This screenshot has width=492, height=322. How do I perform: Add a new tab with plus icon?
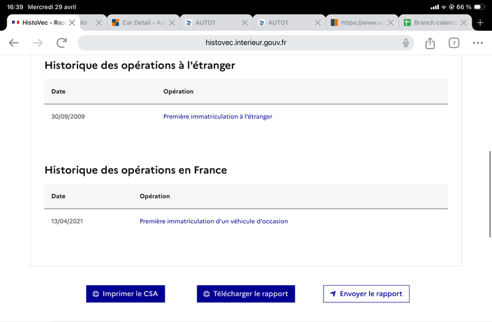(480, 23)
